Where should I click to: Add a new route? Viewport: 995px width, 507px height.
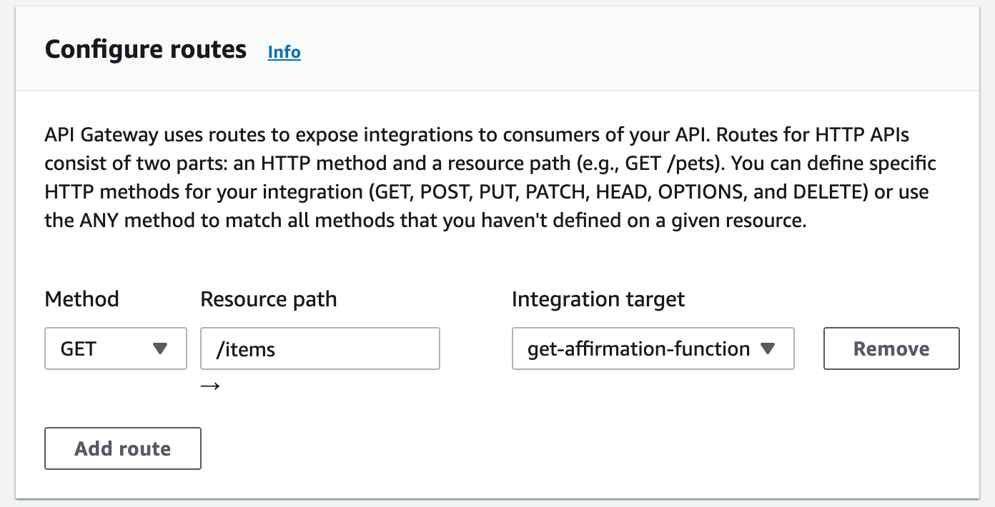point(123,448)
